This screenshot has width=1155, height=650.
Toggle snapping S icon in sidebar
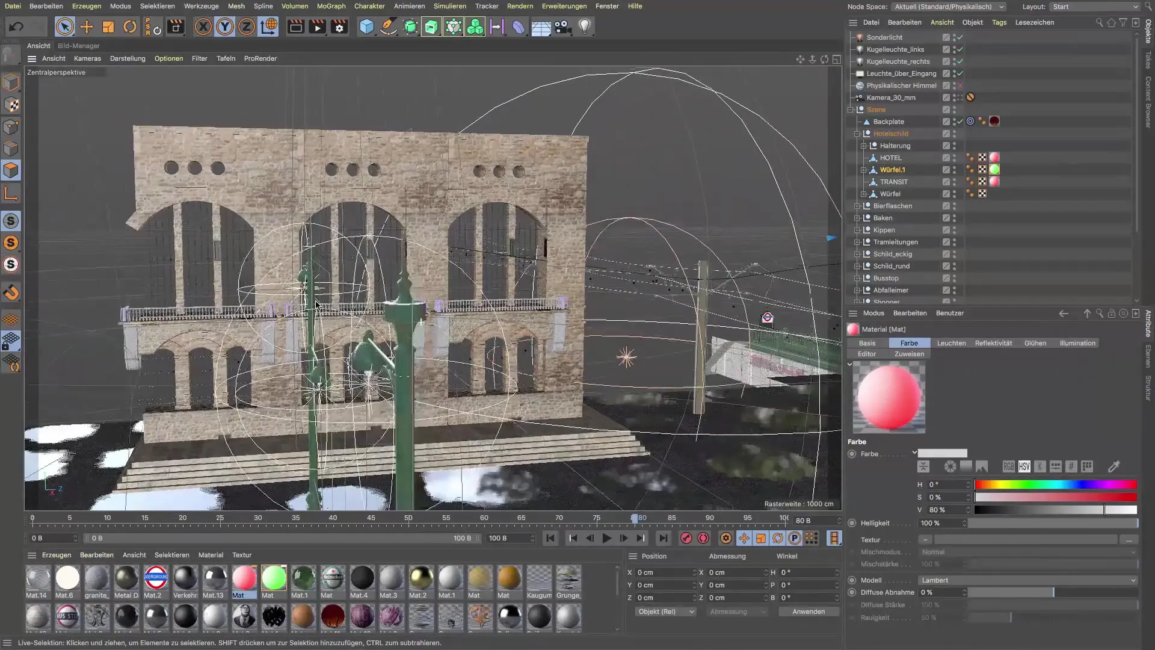click(x=11, y=221)
